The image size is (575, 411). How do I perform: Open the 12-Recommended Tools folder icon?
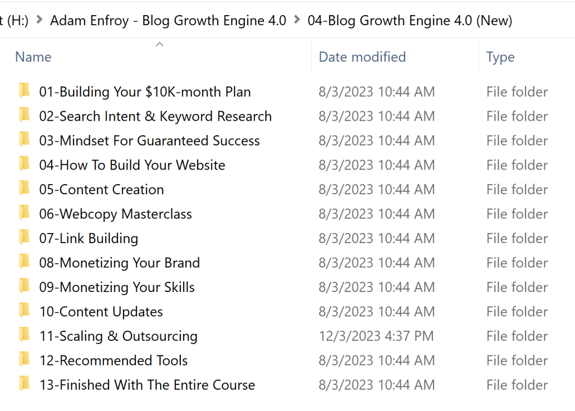[x=25, y=360]
